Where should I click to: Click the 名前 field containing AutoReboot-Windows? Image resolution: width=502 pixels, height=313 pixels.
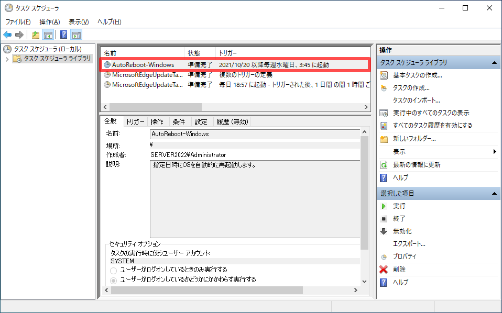pos(255,134)
